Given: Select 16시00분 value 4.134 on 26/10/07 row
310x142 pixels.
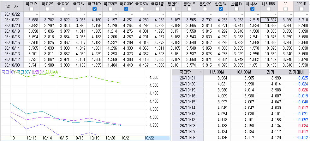Looking at the screenshot, I should (244, 132).
